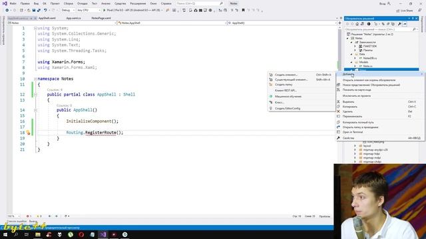Click the red error count icon below editor

pyautogui.click(x=27, y=216)
